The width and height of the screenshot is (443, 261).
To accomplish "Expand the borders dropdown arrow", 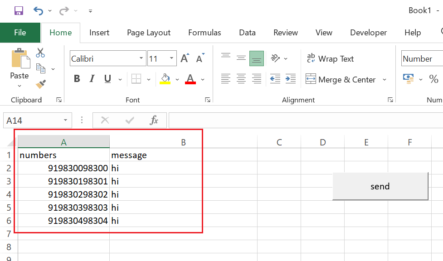I will (149, 80).
